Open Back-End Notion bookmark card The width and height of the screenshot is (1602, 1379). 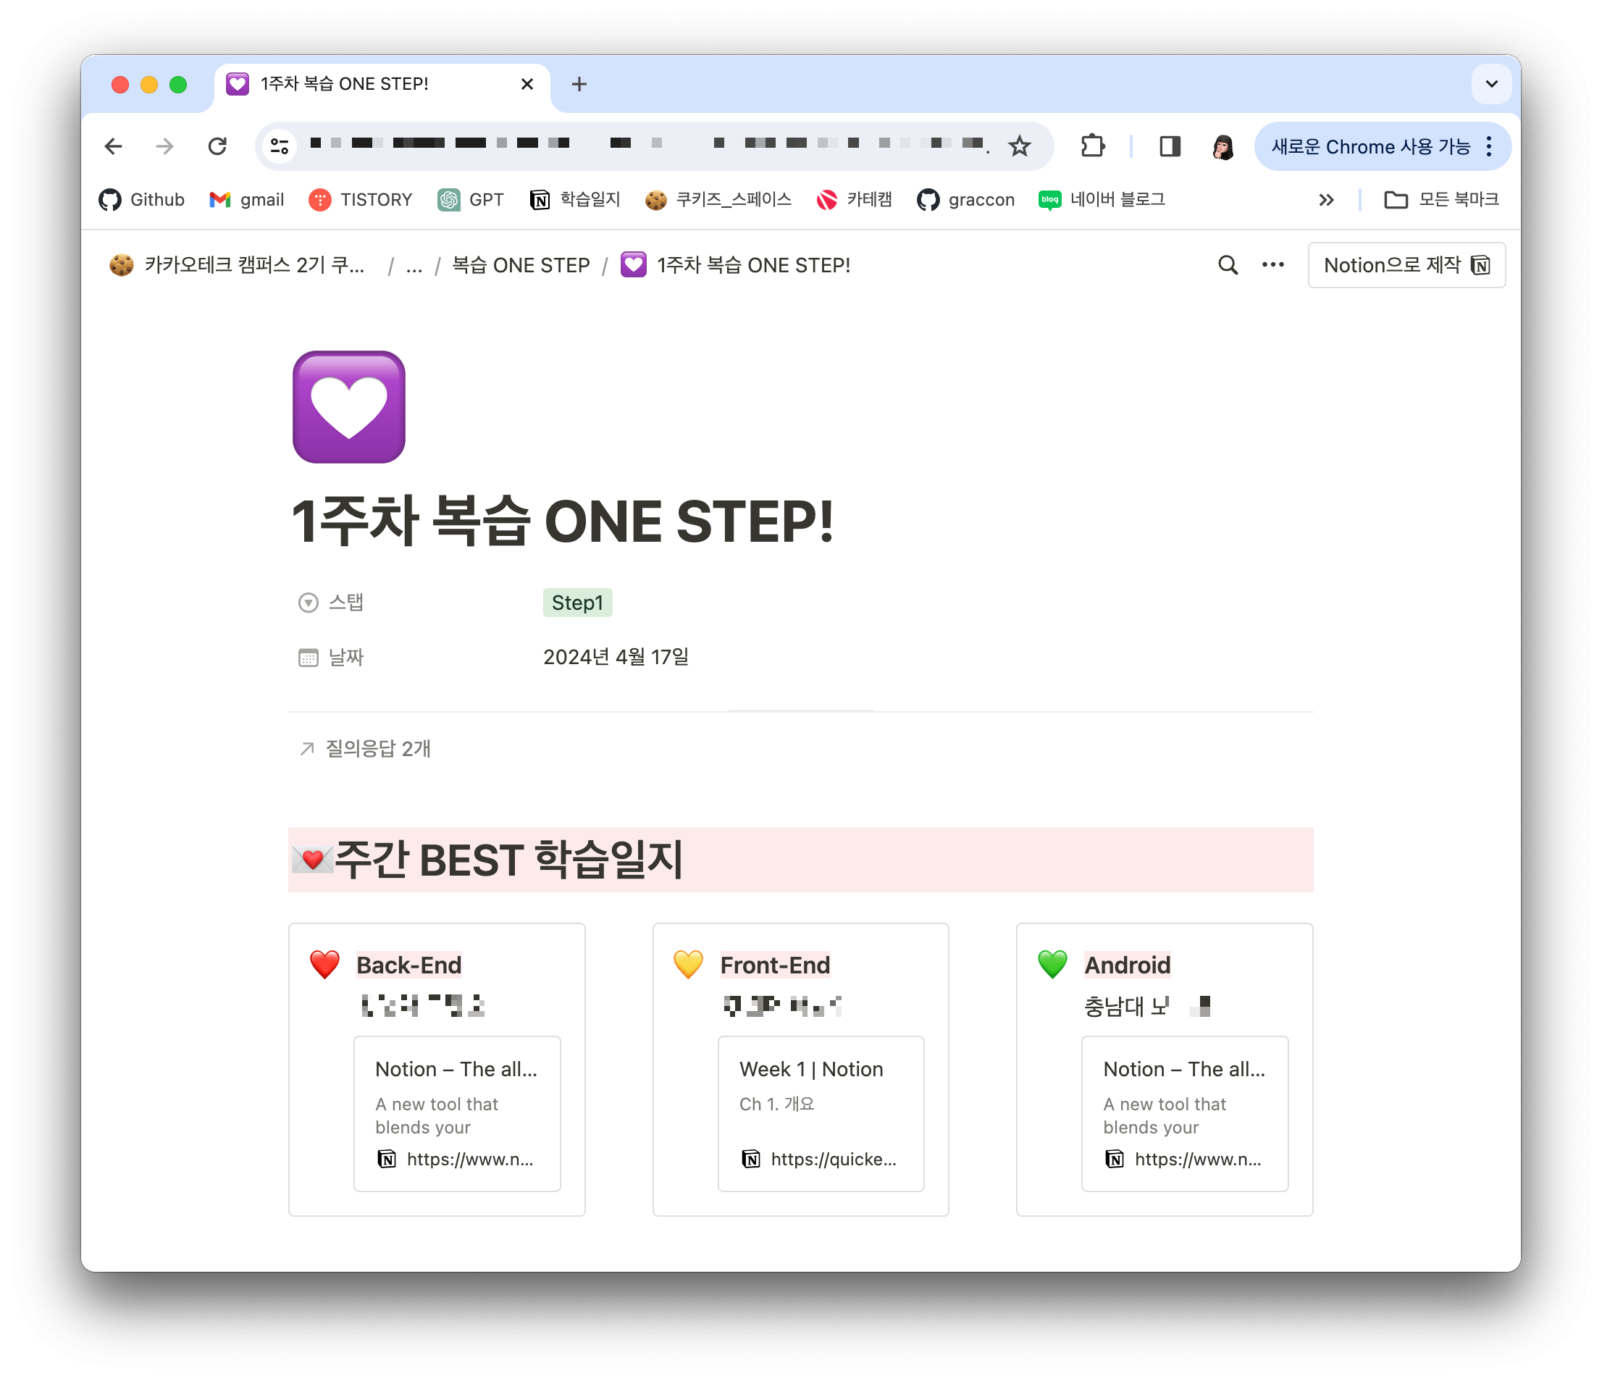pyautogui.click(x=457, y=1114)
